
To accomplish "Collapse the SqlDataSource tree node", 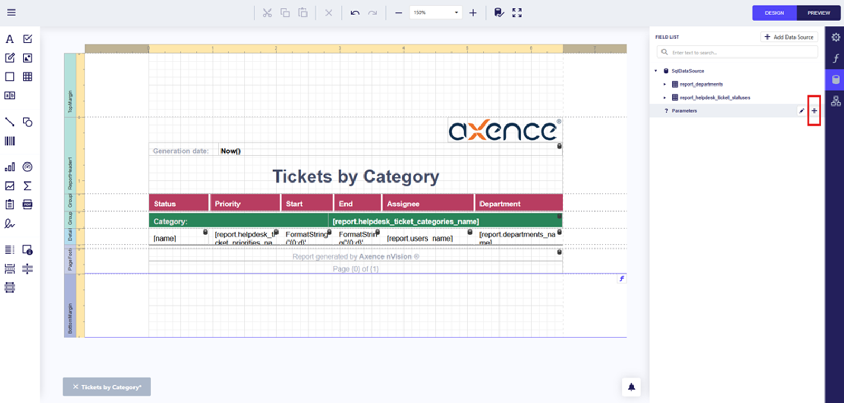I will [656, 71].
